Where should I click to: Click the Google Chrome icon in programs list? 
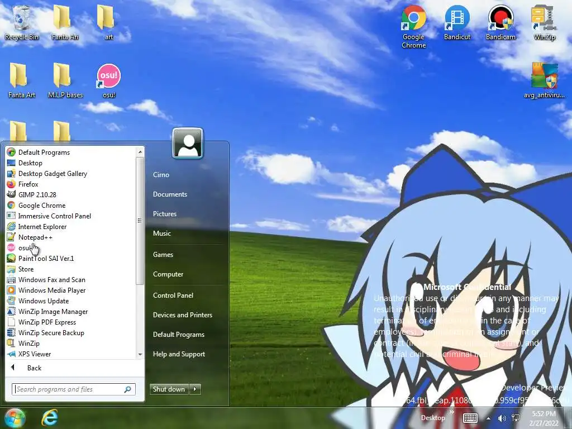coord(11,205)
